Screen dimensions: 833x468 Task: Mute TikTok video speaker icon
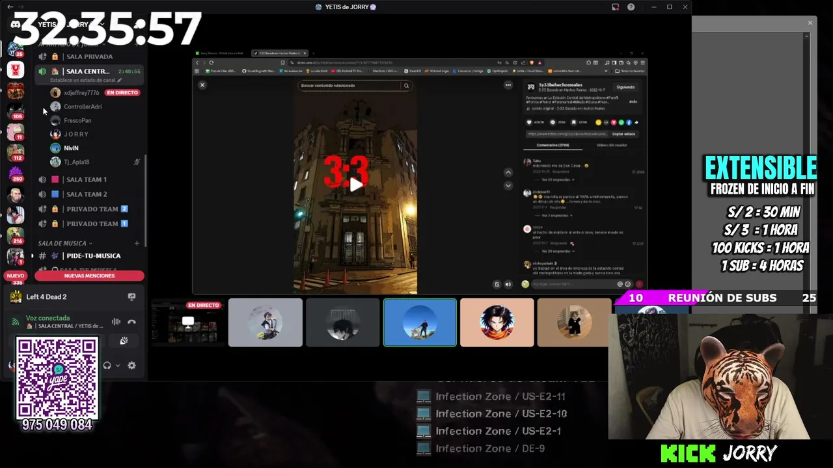click(508, 284)
